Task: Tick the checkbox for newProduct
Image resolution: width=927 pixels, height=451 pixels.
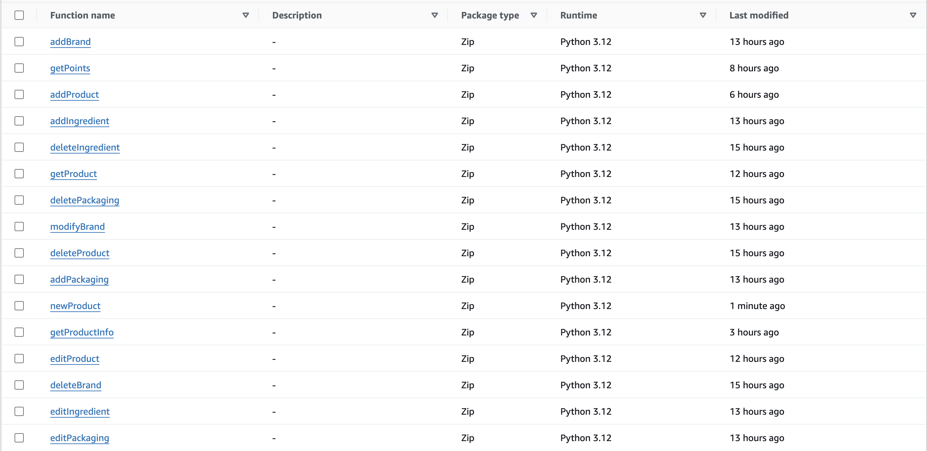Action: coord(19,306)
